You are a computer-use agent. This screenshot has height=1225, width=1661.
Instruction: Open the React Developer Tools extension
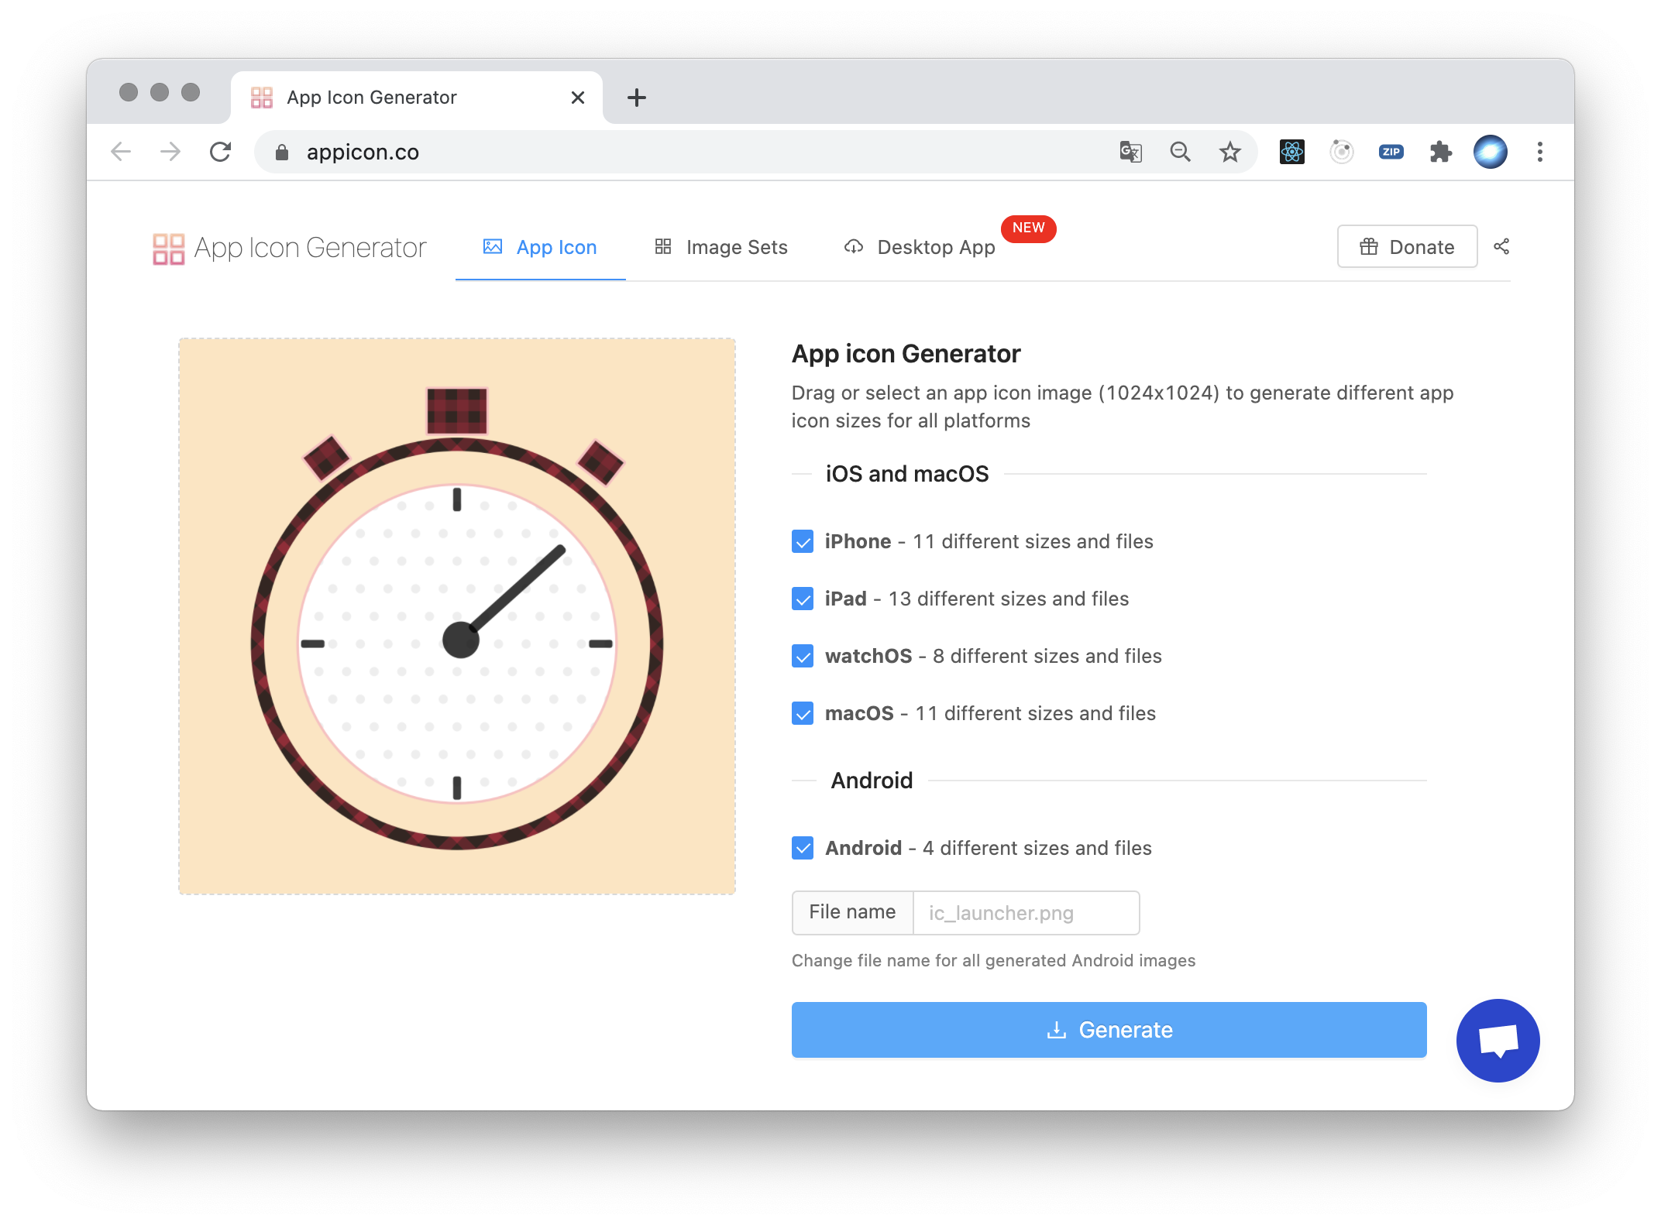click(x=1291, y=152)
